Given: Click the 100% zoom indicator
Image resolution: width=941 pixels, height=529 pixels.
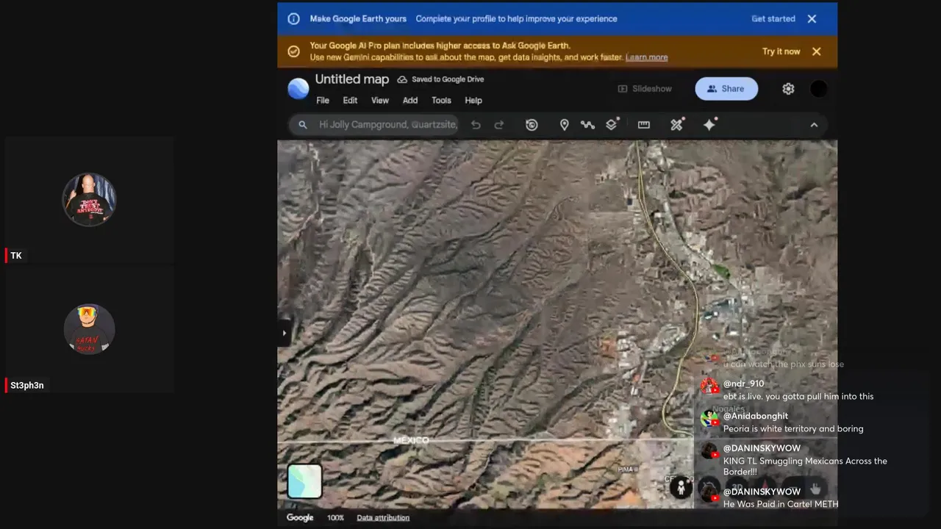Looking at the screenshot, I should pyautogui.click(x=335, y=518).
